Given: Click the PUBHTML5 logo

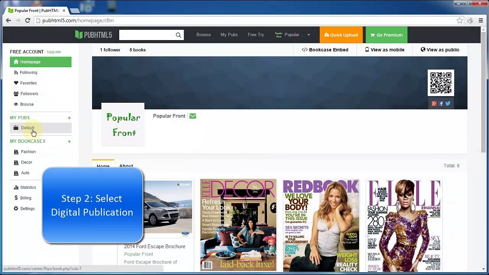Looking at the screenshot, I should [94, 35].
